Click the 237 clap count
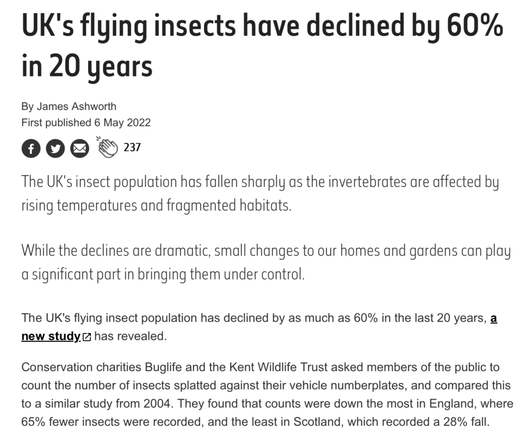Screen dimensions: 518x442 coord(132,148)
